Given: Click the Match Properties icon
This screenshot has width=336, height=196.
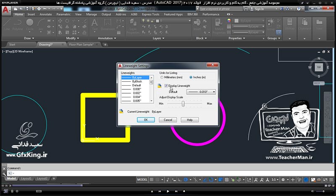Looking at the screenshot, I should tap(219, 26).
